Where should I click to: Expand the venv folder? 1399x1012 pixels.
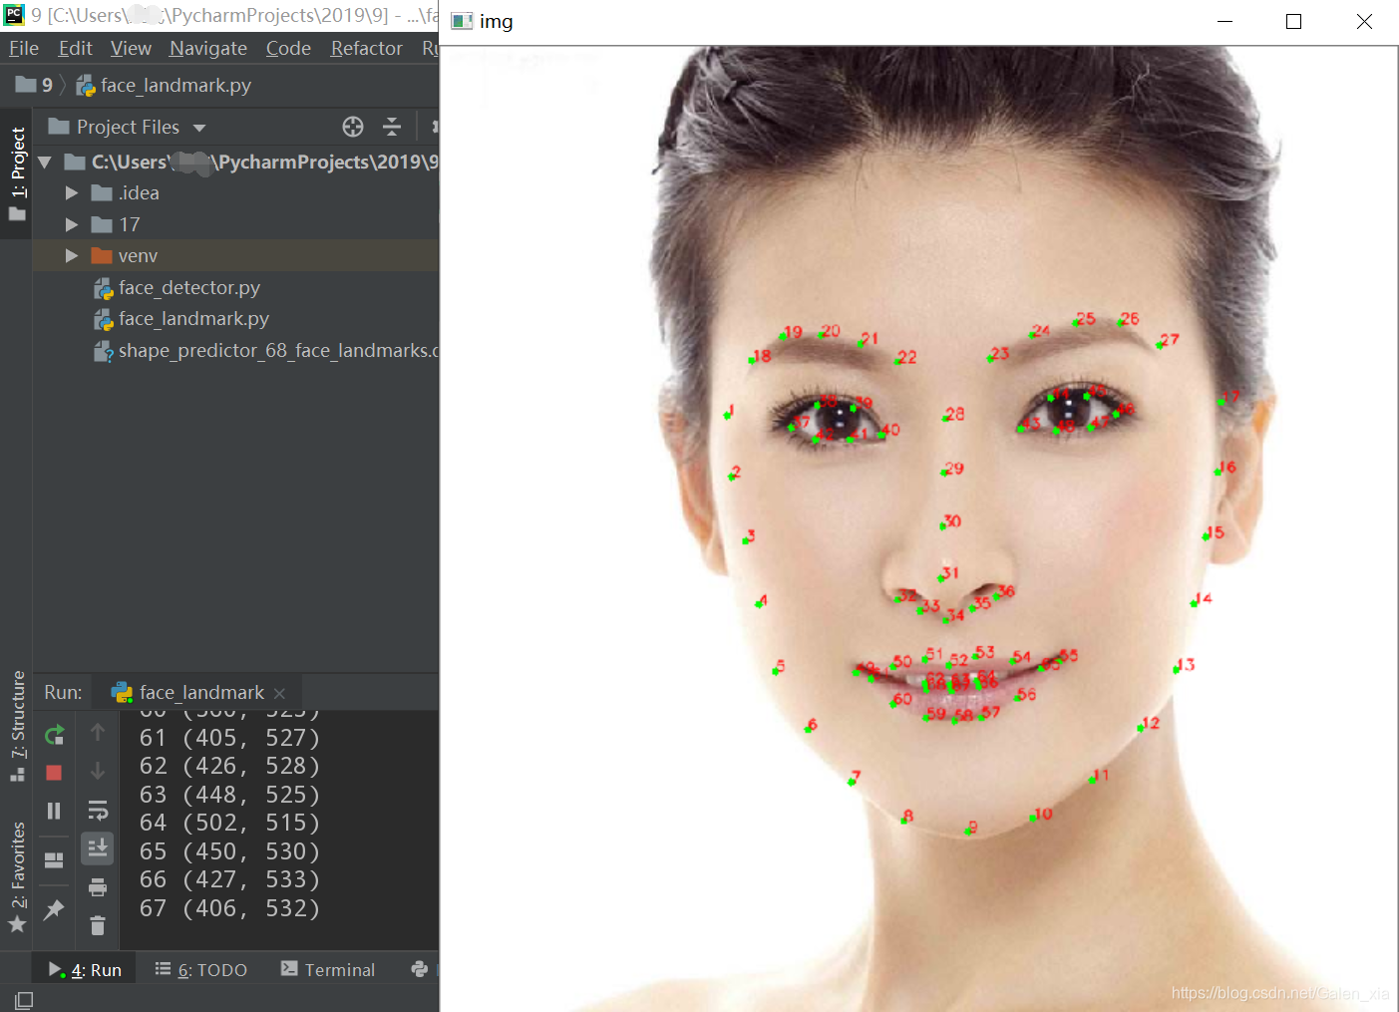point(72,256)
